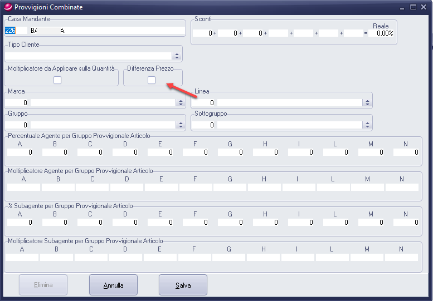Click the first Sconti discount field

point(203,33)
